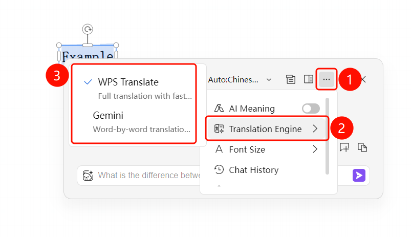Open Chat History

coord(267,170)
